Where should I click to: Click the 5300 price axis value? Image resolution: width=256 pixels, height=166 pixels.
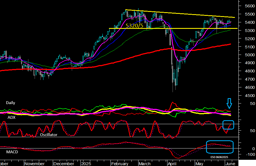[x=250, y=31]
